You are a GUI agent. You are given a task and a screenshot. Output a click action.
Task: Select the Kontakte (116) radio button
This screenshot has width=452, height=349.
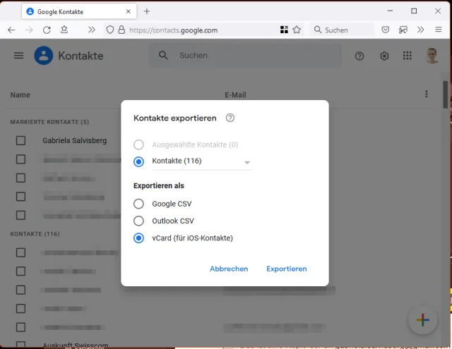[138, 161]
